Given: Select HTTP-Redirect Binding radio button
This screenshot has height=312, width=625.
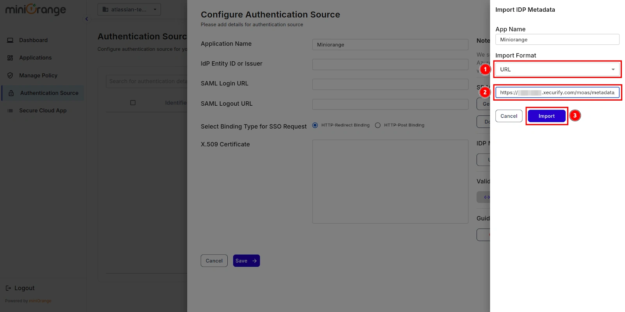Looking at the screenshot, I should coord(315,125).
